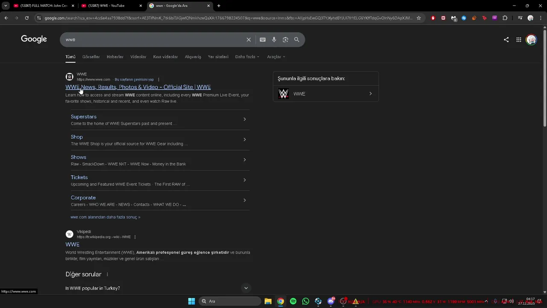The height and width of the screenshot is (308, 547).
Task: Click 'Bu sayfanın çevirisini yap' link
Action: coord(134,80)
